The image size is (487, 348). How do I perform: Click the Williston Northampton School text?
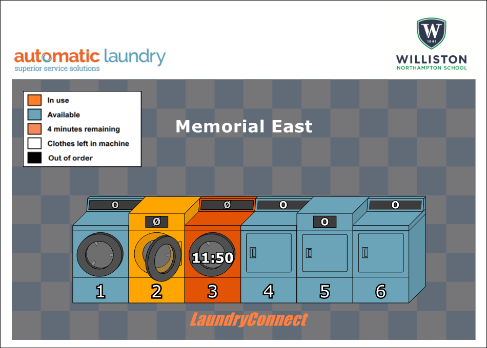(x=431, y=62)
